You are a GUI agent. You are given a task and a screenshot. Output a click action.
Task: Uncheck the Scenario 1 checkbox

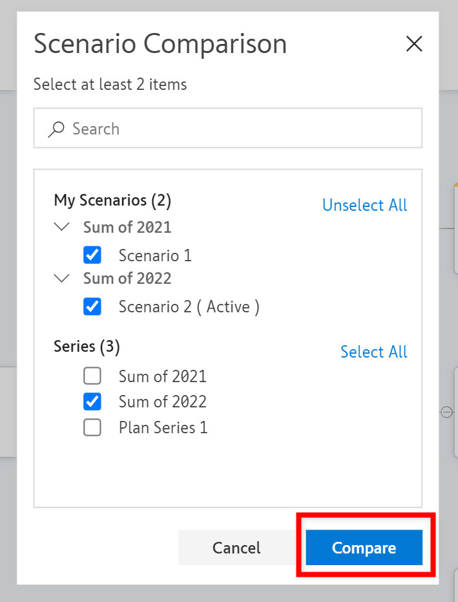coord(92,255)
